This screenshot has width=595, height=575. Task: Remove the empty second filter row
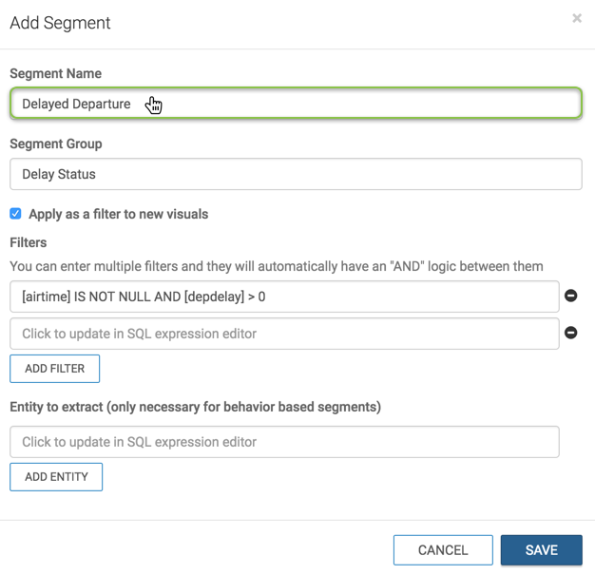(571, 334)
